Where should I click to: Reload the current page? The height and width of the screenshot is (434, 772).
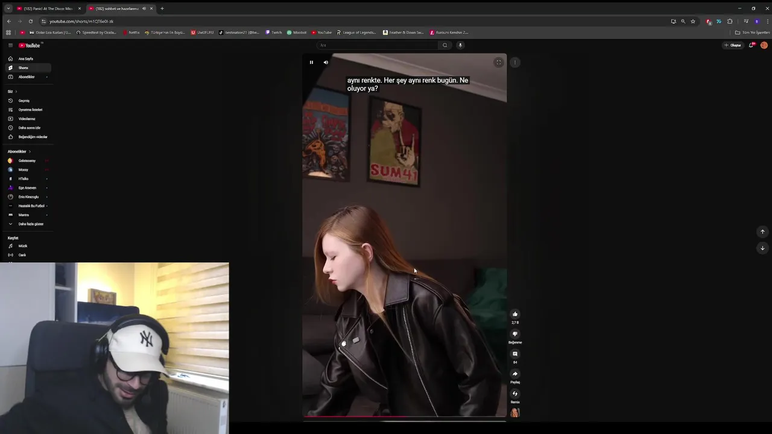point(31,21)
